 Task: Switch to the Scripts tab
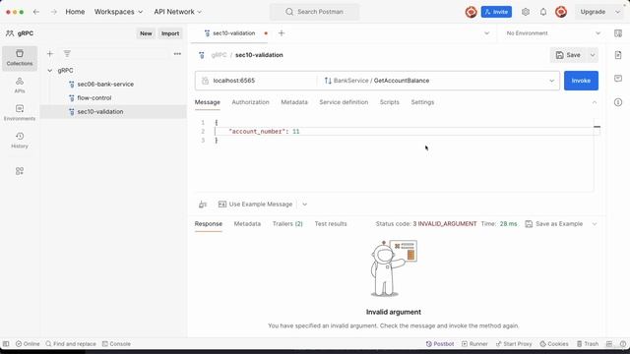click(390, 102)
